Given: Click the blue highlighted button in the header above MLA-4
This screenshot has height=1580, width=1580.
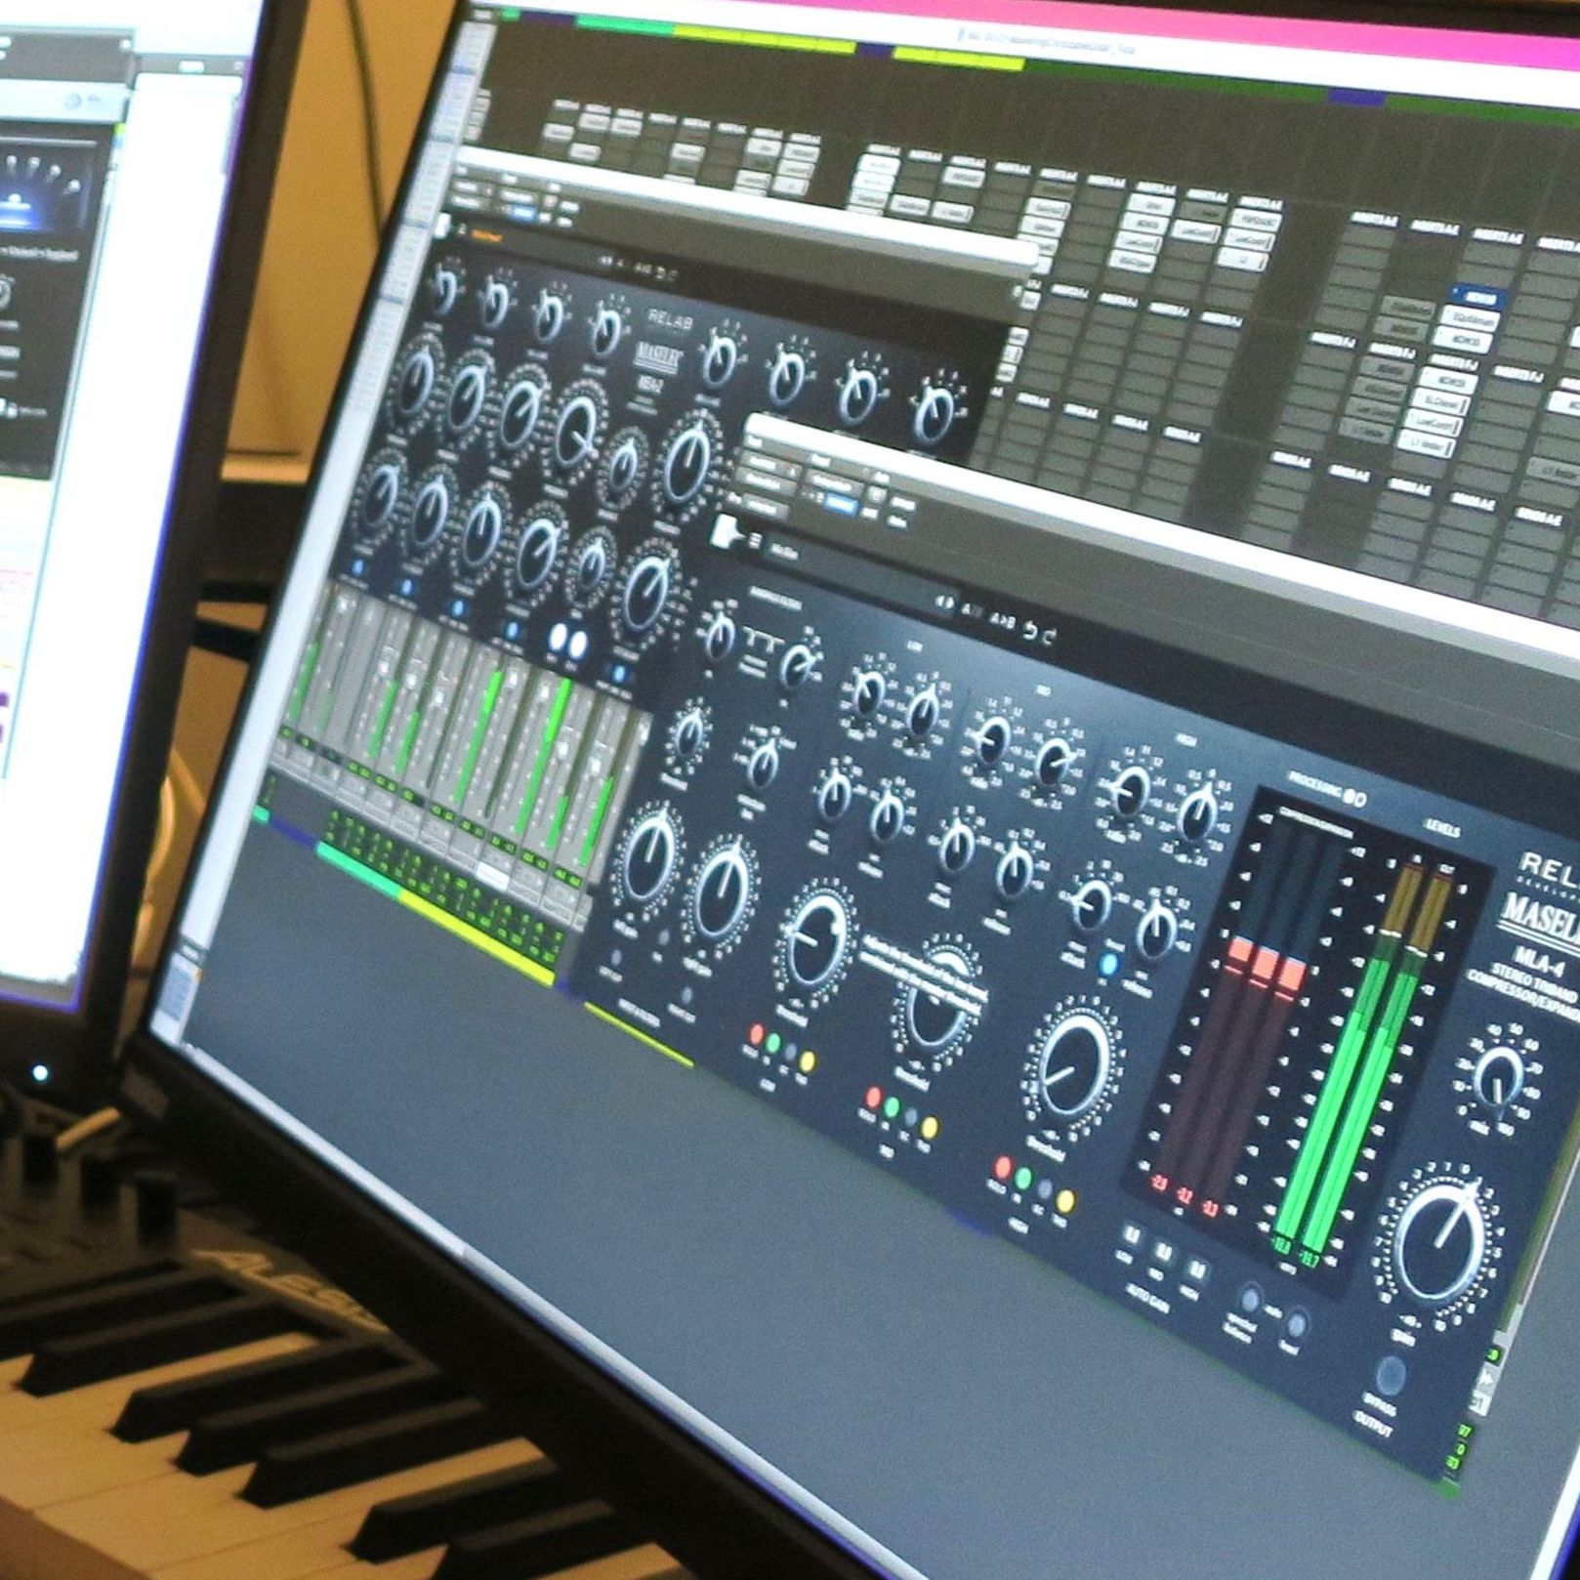Looking at the screenshot, I should click(x=842, y=503).
